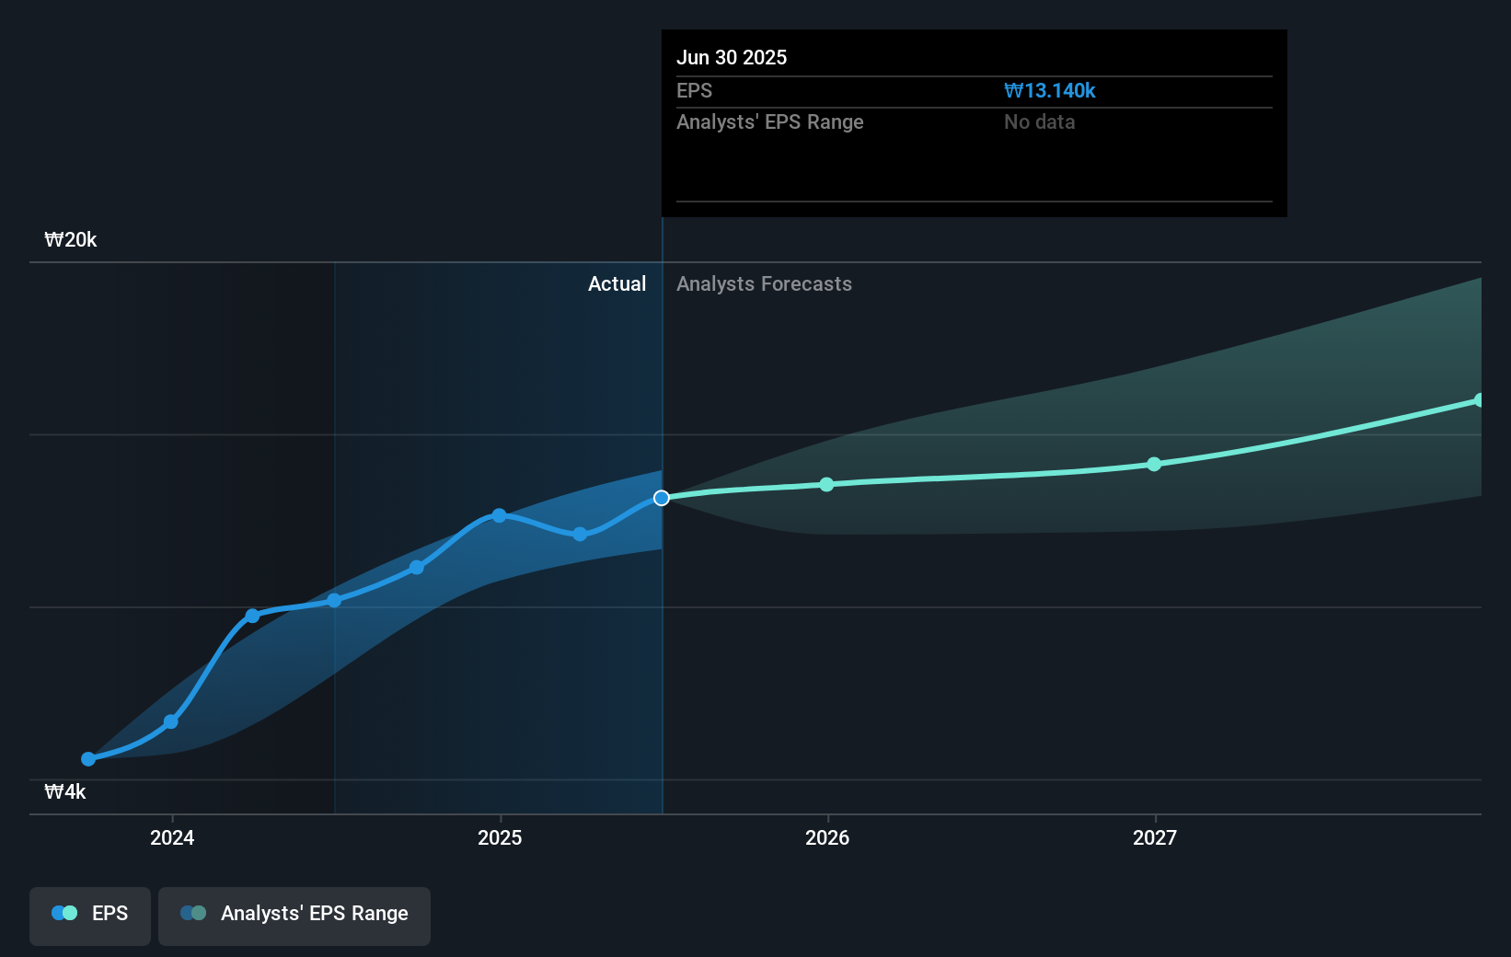Click the ₩13.140k EPS value link
1511x957 pixels.
point(1049,90)
